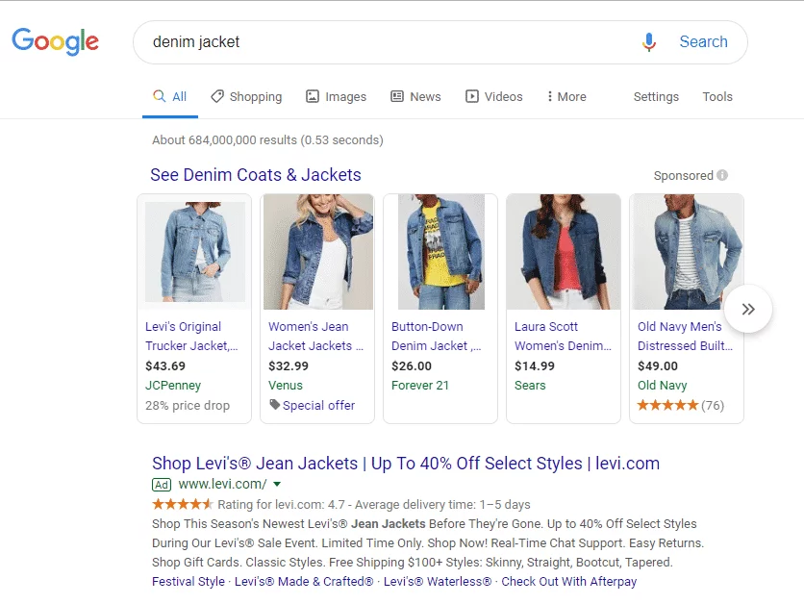The image size is (804, 604).
Task: Click the Special offer link
Action: coord(318,406)
